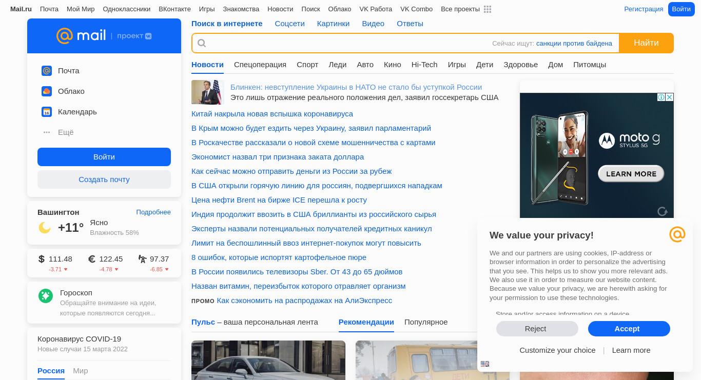Switch to Питомцы news tab

[x=590, y=65]
